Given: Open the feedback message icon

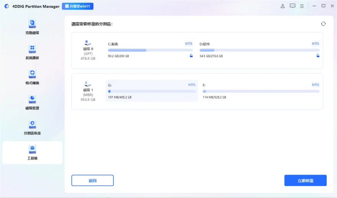Looking at the screenshot, I should tap(293, 6).
